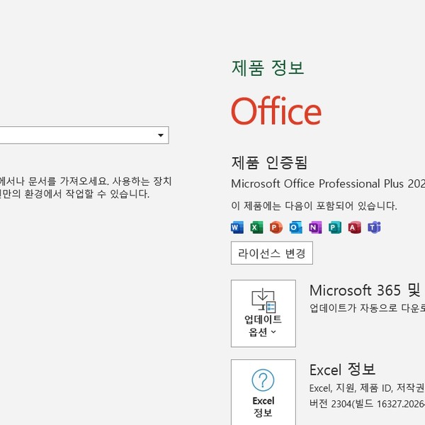Click the 제품 인증됨 heading
The height and width of the screenshot is (425, 425).
tap(269, 162)
